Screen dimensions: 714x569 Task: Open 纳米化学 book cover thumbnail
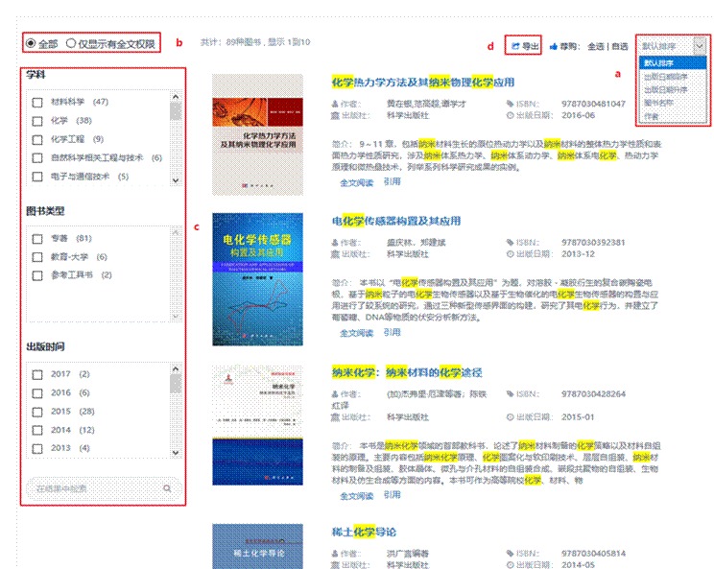tap(258, 425)
